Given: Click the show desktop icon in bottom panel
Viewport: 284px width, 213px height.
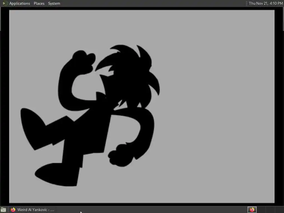Looking at the screenshot, I should pyautogui.click(x=3, y=210).
